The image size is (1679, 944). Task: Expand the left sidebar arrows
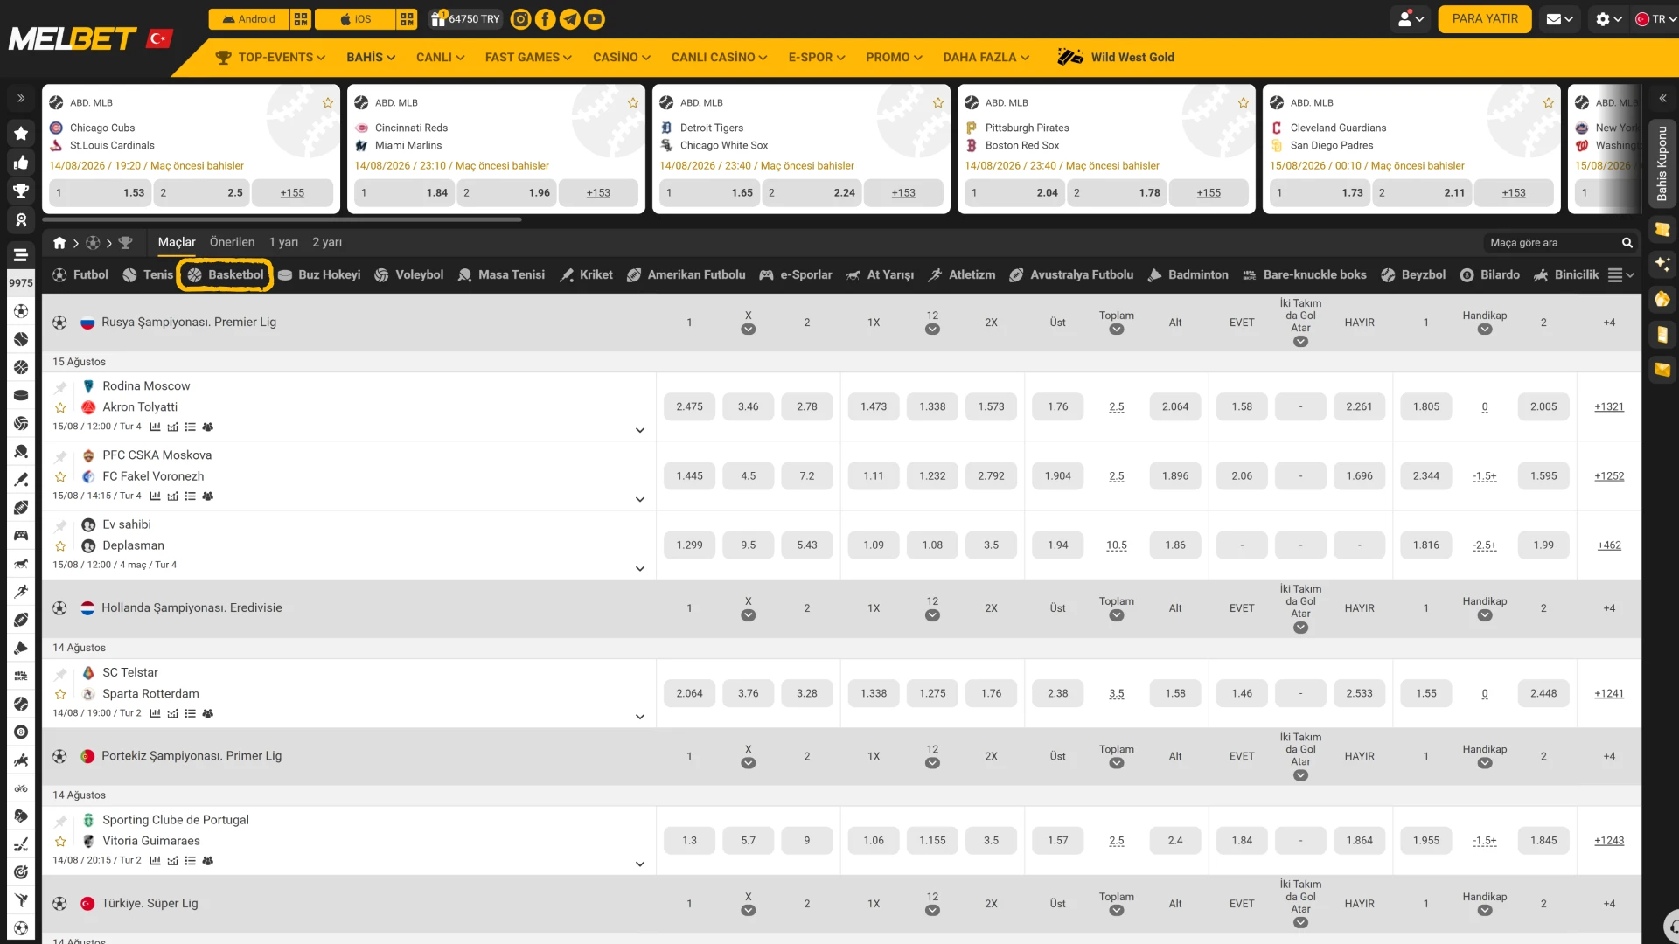pos(21,99)
